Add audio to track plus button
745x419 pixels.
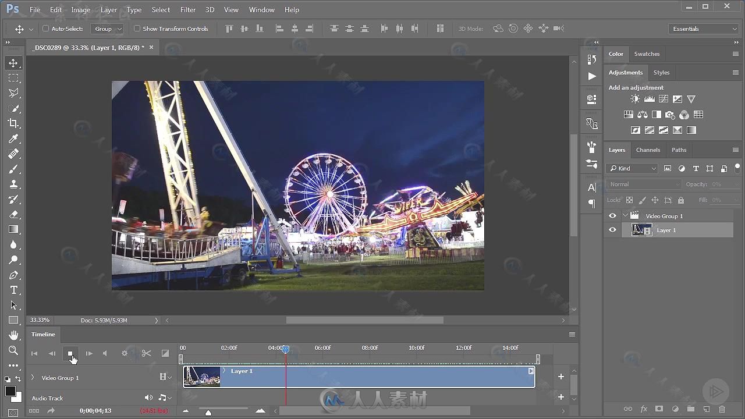pyautogui.click(x=561, y=397)
